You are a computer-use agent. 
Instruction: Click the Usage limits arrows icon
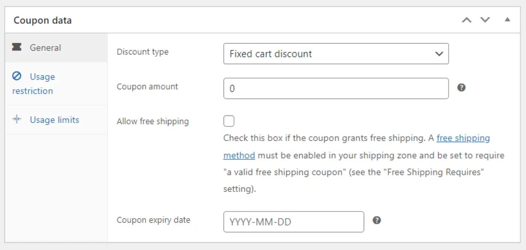pos(17,120)
